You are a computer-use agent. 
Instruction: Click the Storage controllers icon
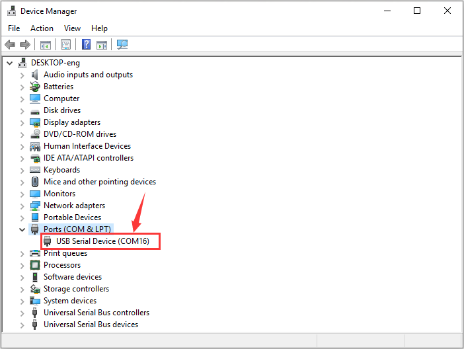[x=35, y=289]
